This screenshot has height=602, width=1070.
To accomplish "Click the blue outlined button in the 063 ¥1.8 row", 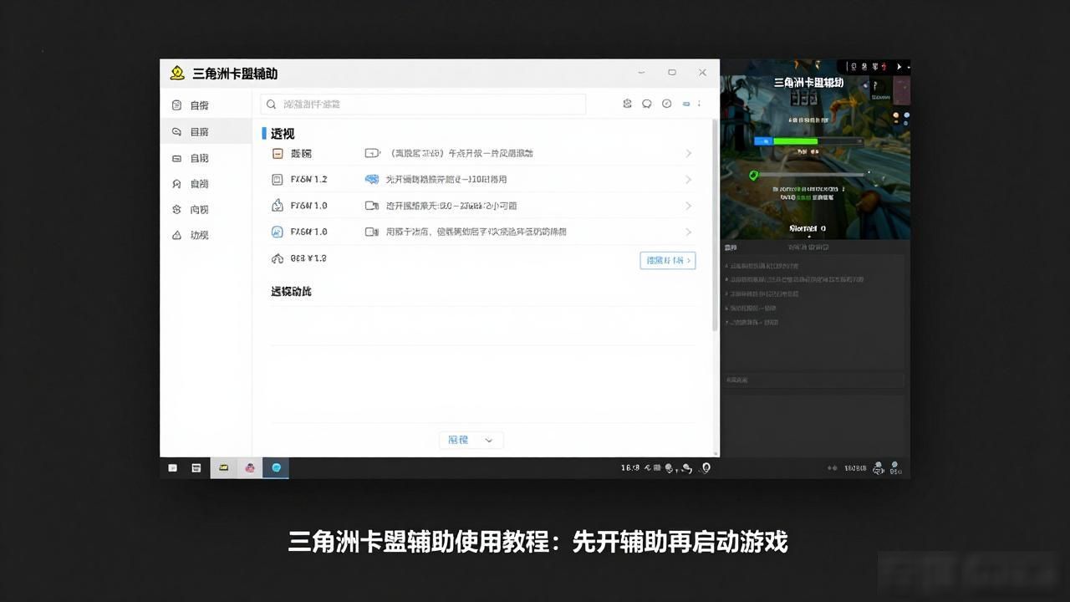I will click(x=668, y=260).
